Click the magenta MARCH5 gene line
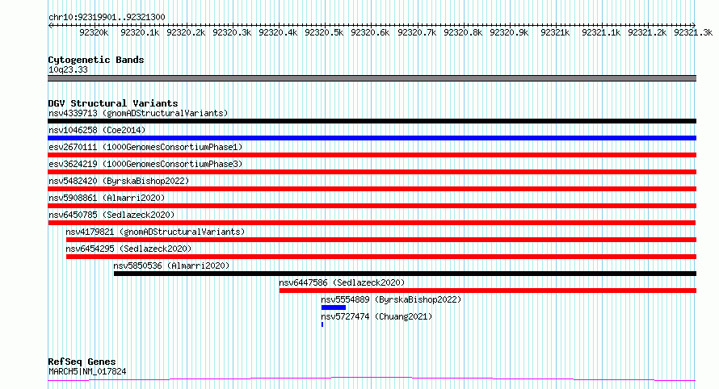This screenshot has width=719, height=389. click(372, 379)
